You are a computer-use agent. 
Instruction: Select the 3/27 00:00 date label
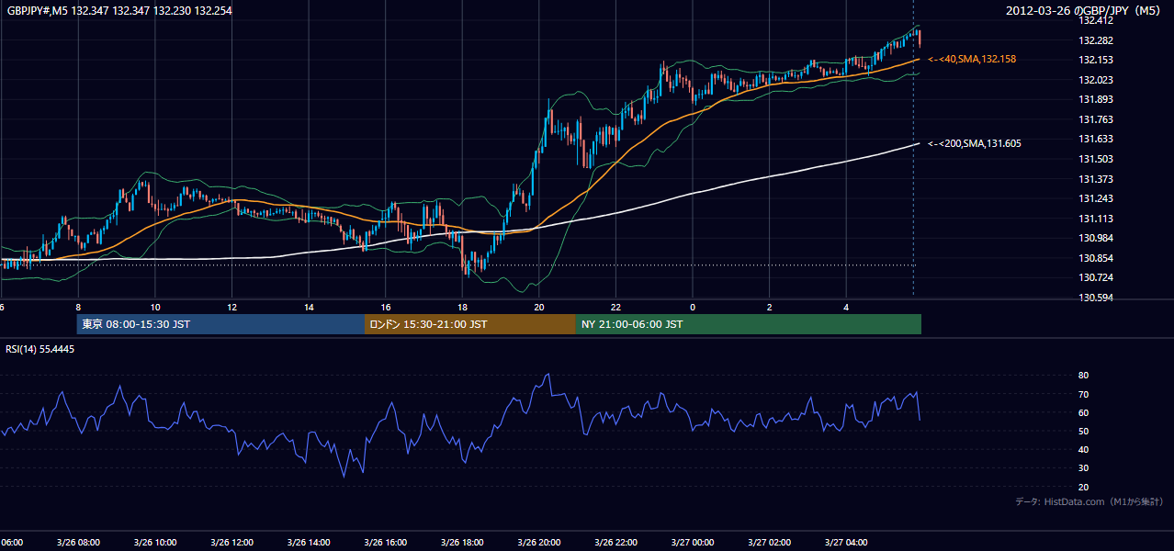(693, 543)
